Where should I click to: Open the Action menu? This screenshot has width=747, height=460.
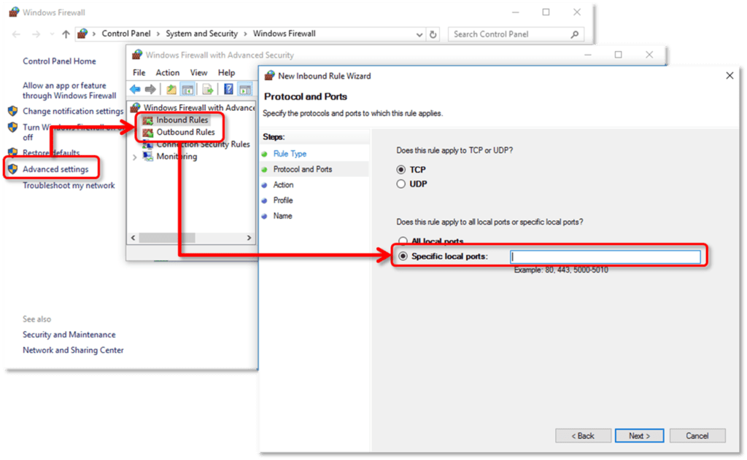pos(167,73)
